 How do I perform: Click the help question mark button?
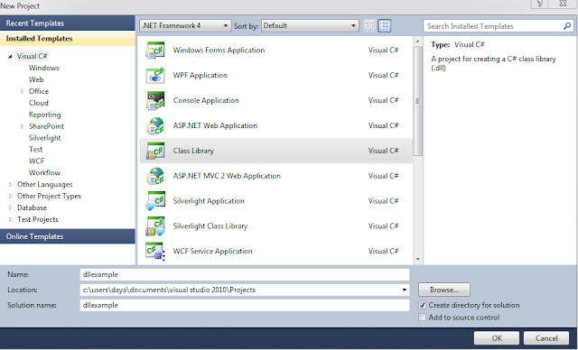tap(540, 4)
